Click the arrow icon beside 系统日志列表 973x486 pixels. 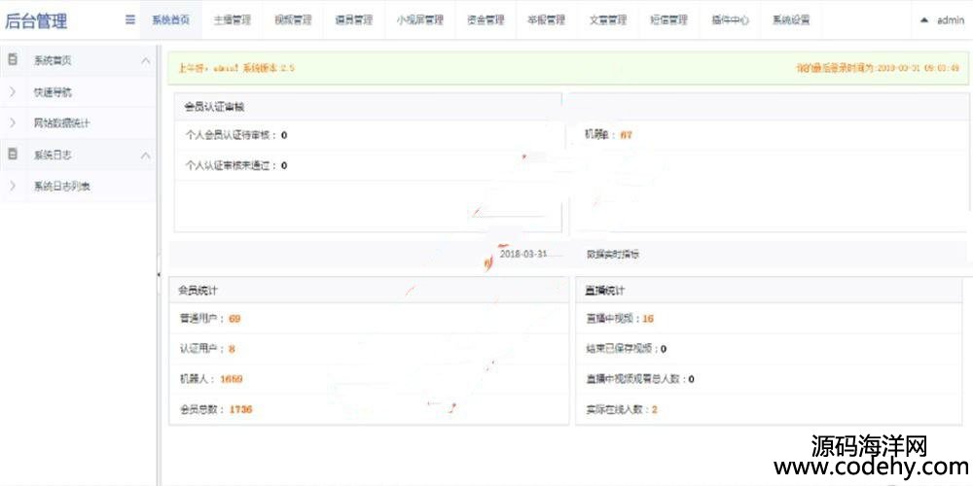point(13,186)
